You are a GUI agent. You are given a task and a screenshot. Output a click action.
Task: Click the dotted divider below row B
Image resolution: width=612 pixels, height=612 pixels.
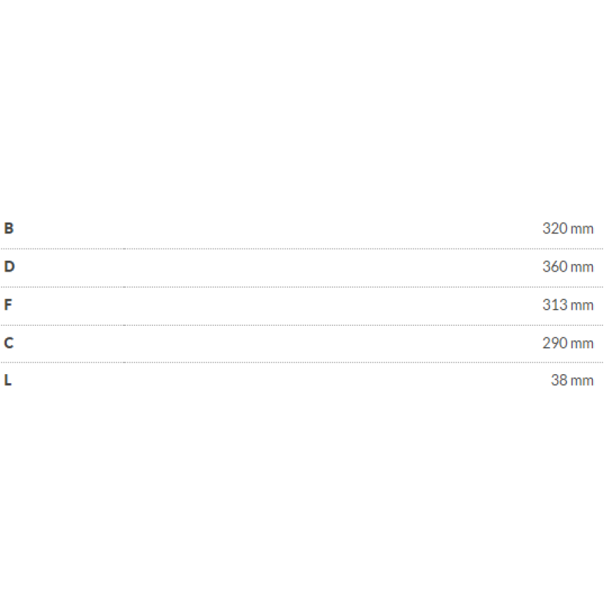[x=306, y=249]
